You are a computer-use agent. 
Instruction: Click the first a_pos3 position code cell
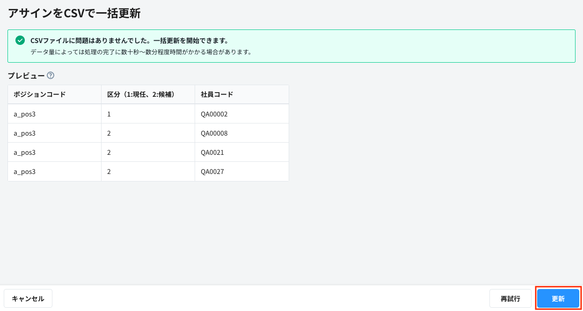pos(24,114)
